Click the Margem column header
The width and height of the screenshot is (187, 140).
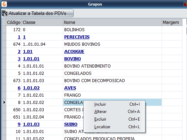click(172, 23)
